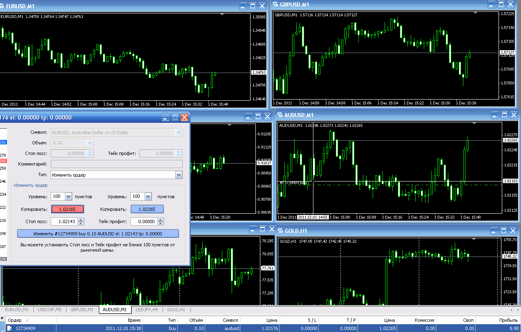This screenshot has width=521, height=332.
Task: Click chart shift triangle marker on EURUSD chart
Action: click(x=222, y=14)
